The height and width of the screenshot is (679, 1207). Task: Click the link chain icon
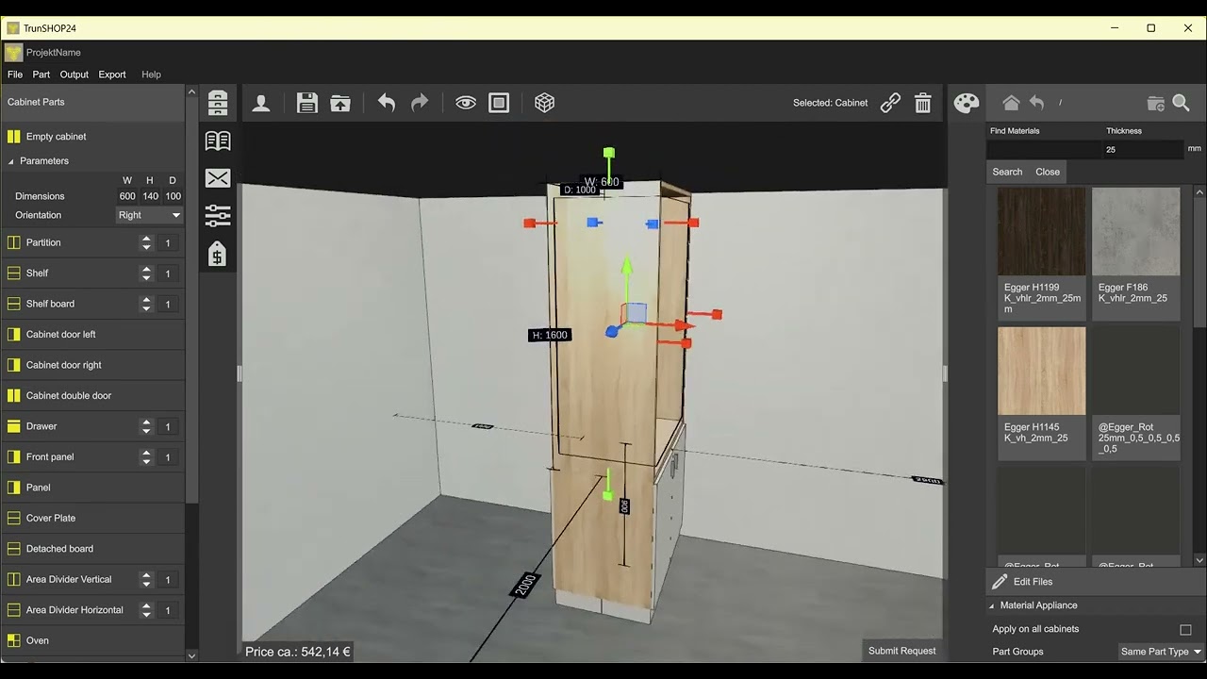tap(890, 103)
